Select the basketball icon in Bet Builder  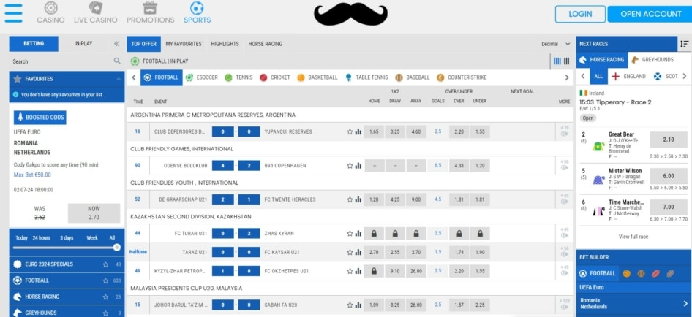tap(626, 273)
